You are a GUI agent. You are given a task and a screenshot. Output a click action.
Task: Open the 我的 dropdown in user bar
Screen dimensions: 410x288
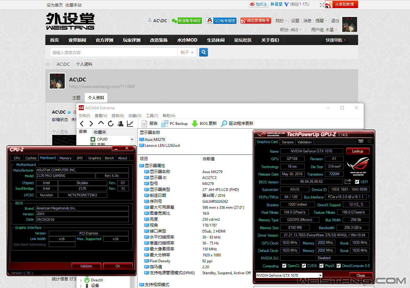point(281,21)
